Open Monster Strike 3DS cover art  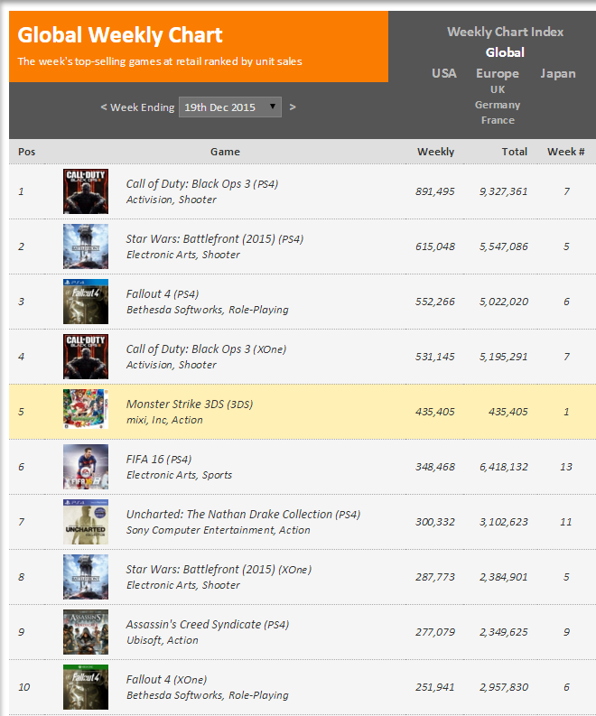[86, 409]
